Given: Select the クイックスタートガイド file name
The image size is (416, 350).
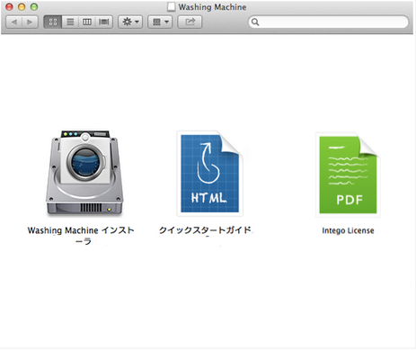Looking at the screenshot, I should pyautogui.click(x=205, y=230).
